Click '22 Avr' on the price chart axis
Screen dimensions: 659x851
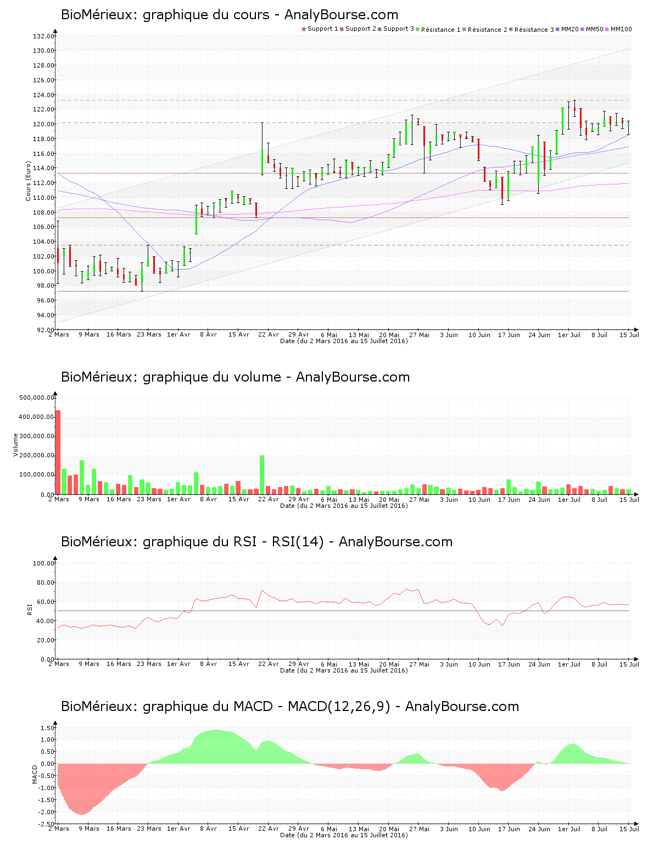click(x=269, y=334)
